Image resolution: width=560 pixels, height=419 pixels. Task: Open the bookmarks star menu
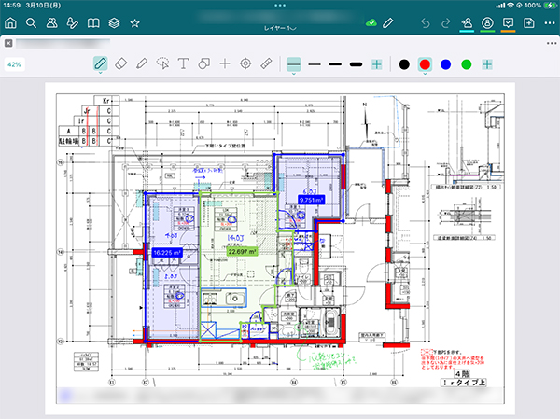(134, 21)
